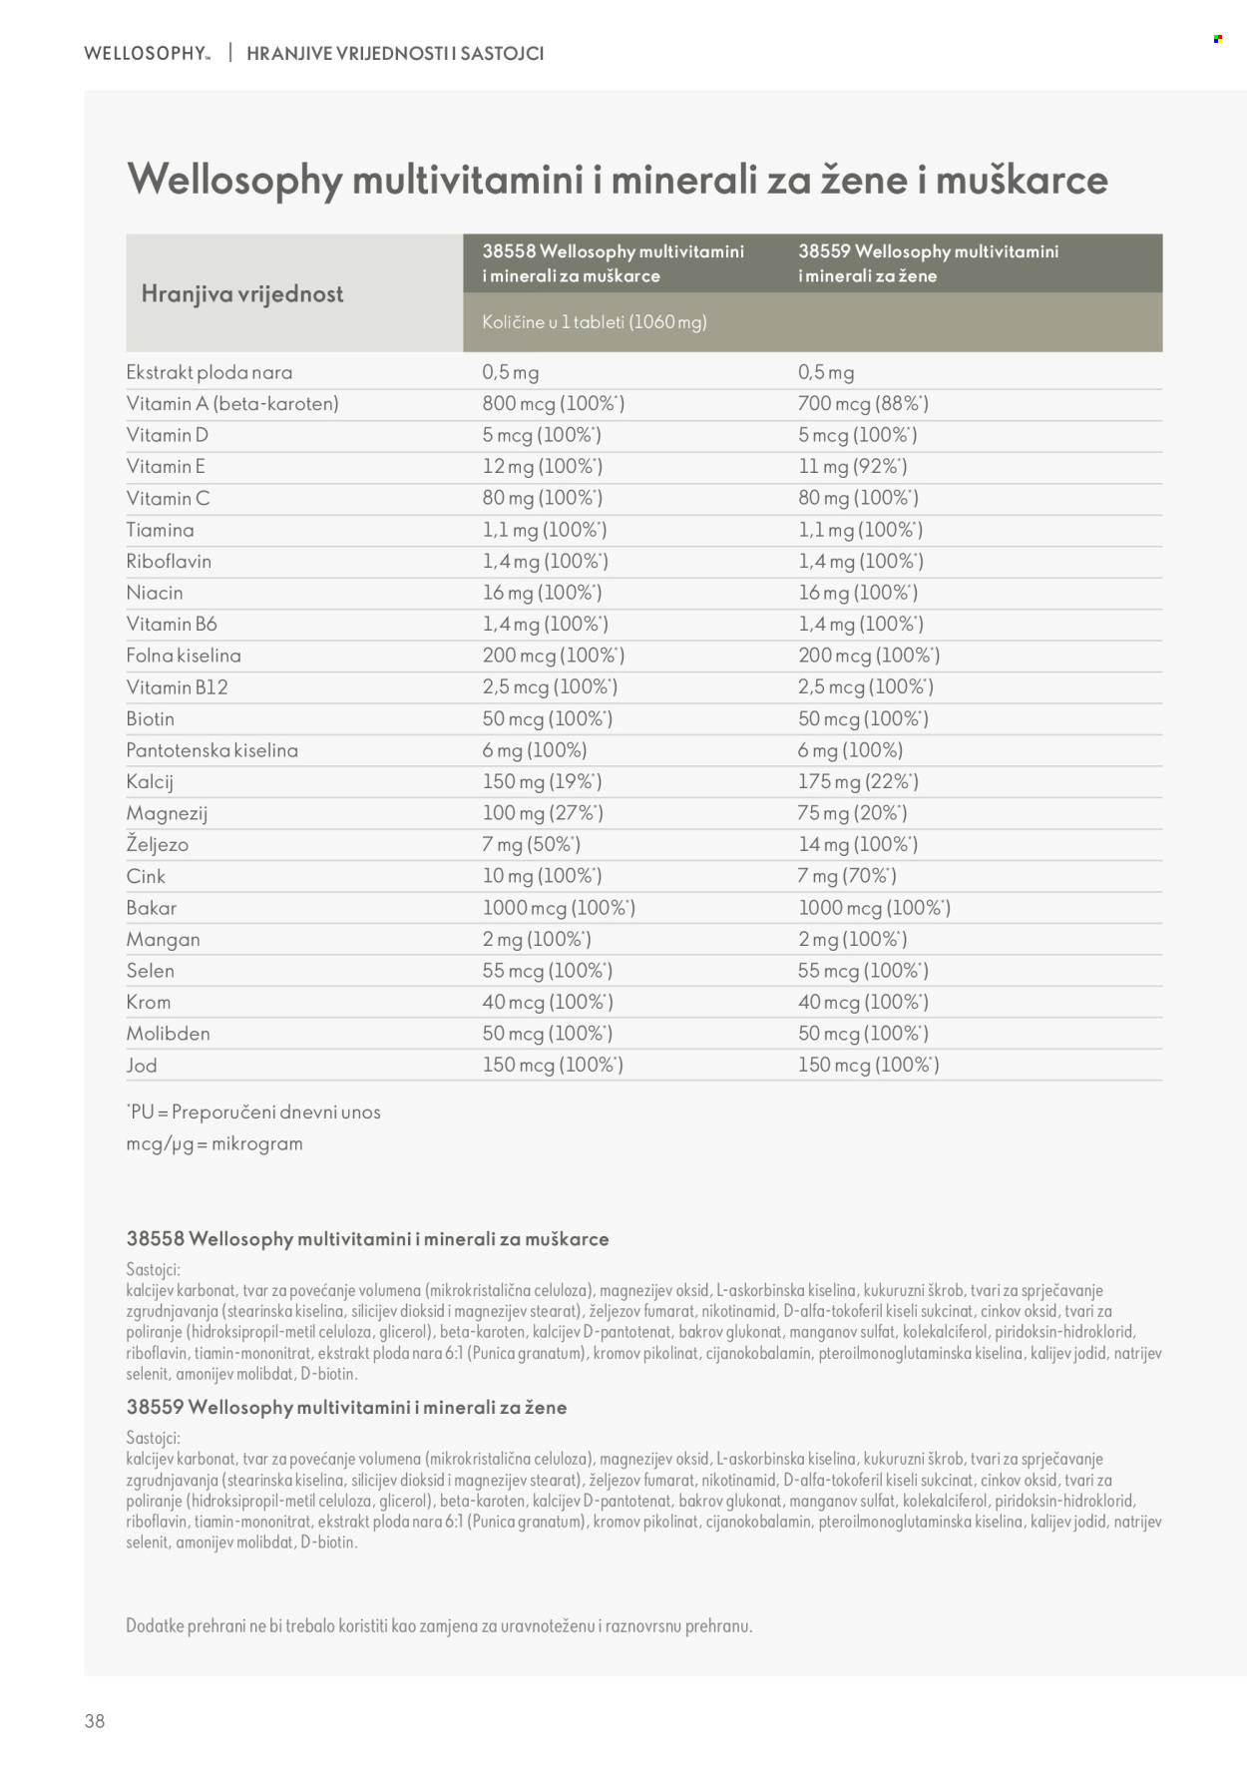Select the Hranjive vrijednosti i sastojci header
Image resolution: width=1247 pixels, height=1769 pixels.
[395, 54]
